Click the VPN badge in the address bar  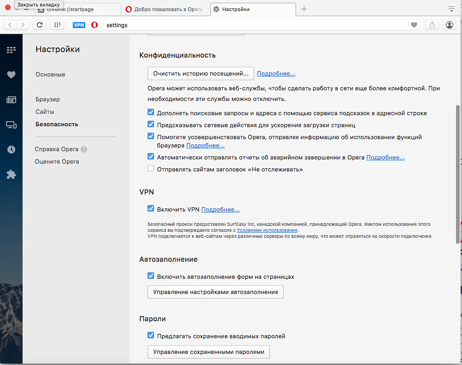(79, 25)
